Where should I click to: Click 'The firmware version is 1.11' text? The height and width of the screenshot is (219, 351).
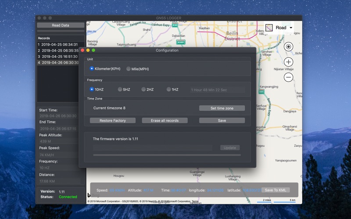pyautogui.click(x=115, y=139)
